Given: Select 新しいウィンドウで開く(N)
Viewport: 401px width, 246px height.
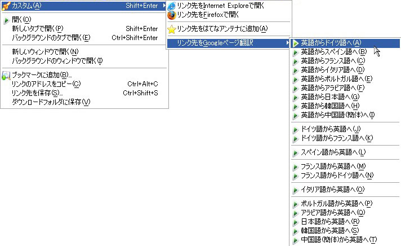Looking at the screenshot, I should point(84,52).
